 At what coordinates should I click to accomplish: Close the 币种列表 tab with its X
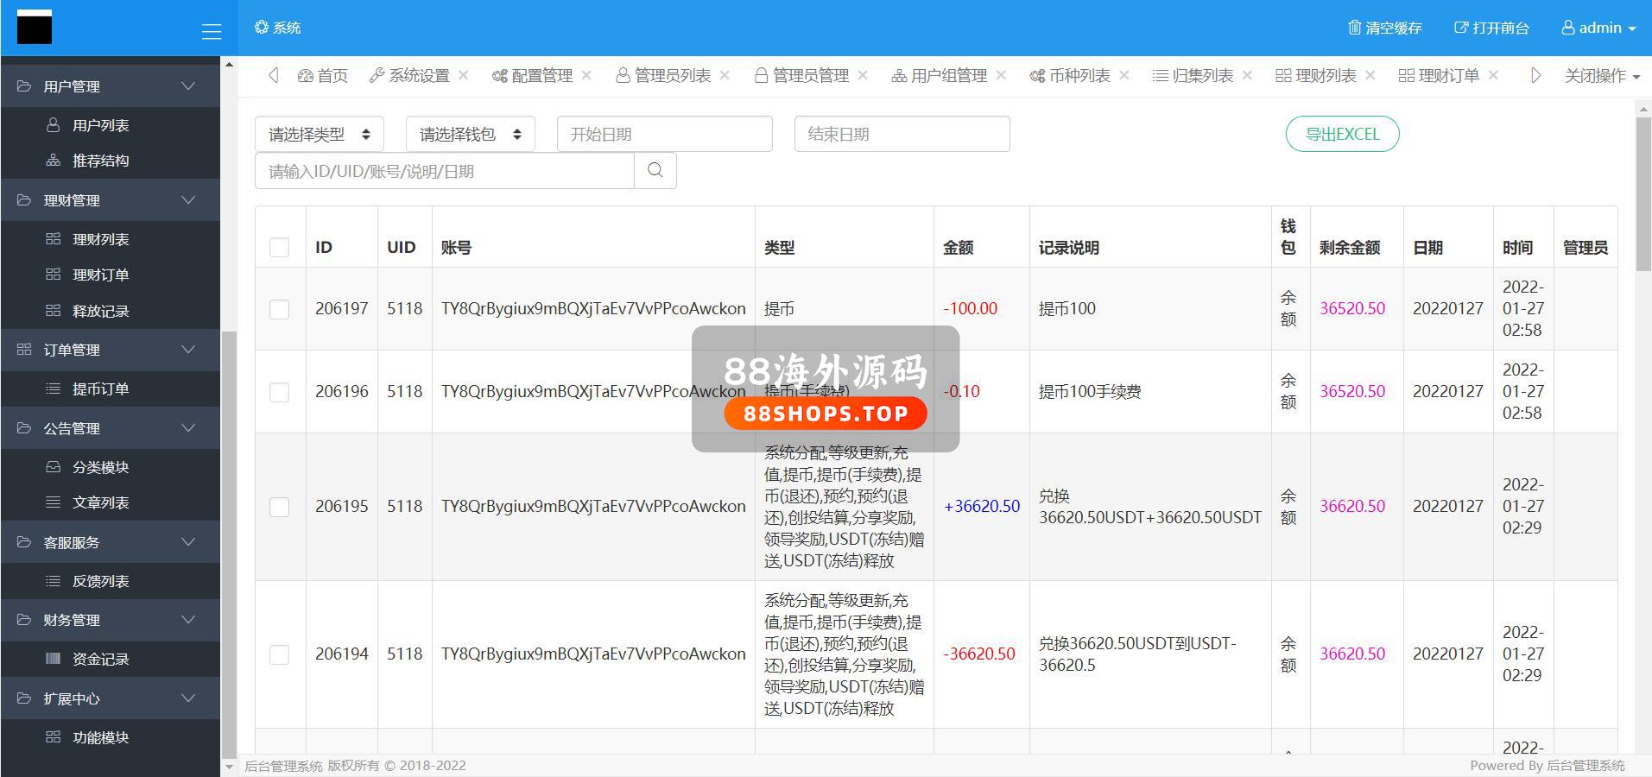coord(1124,75)
